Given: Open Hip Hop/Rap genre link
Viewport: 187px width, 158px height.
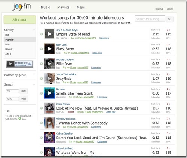Looking at the screenshot, I should (x=62, y=38).
